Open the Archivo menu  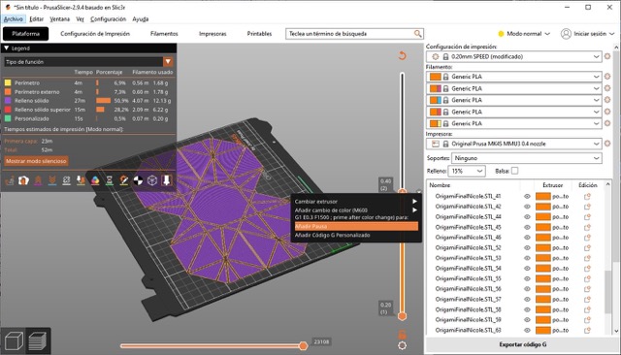[x=13, y=19]
